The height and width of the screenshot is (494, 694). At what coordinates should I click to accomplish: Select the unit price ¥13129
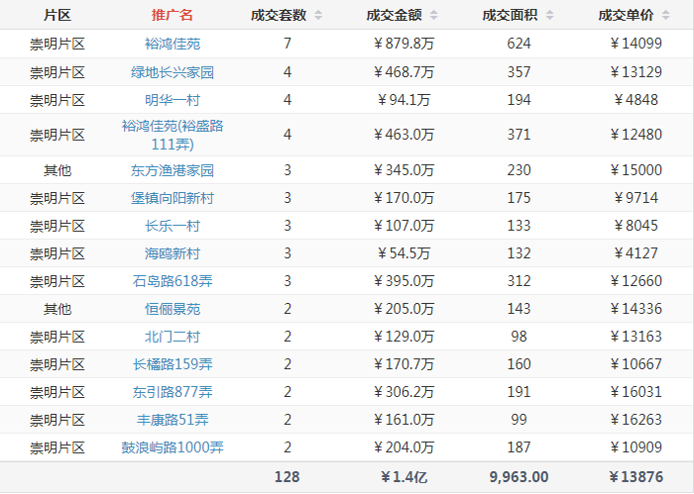tap(636, 72)
